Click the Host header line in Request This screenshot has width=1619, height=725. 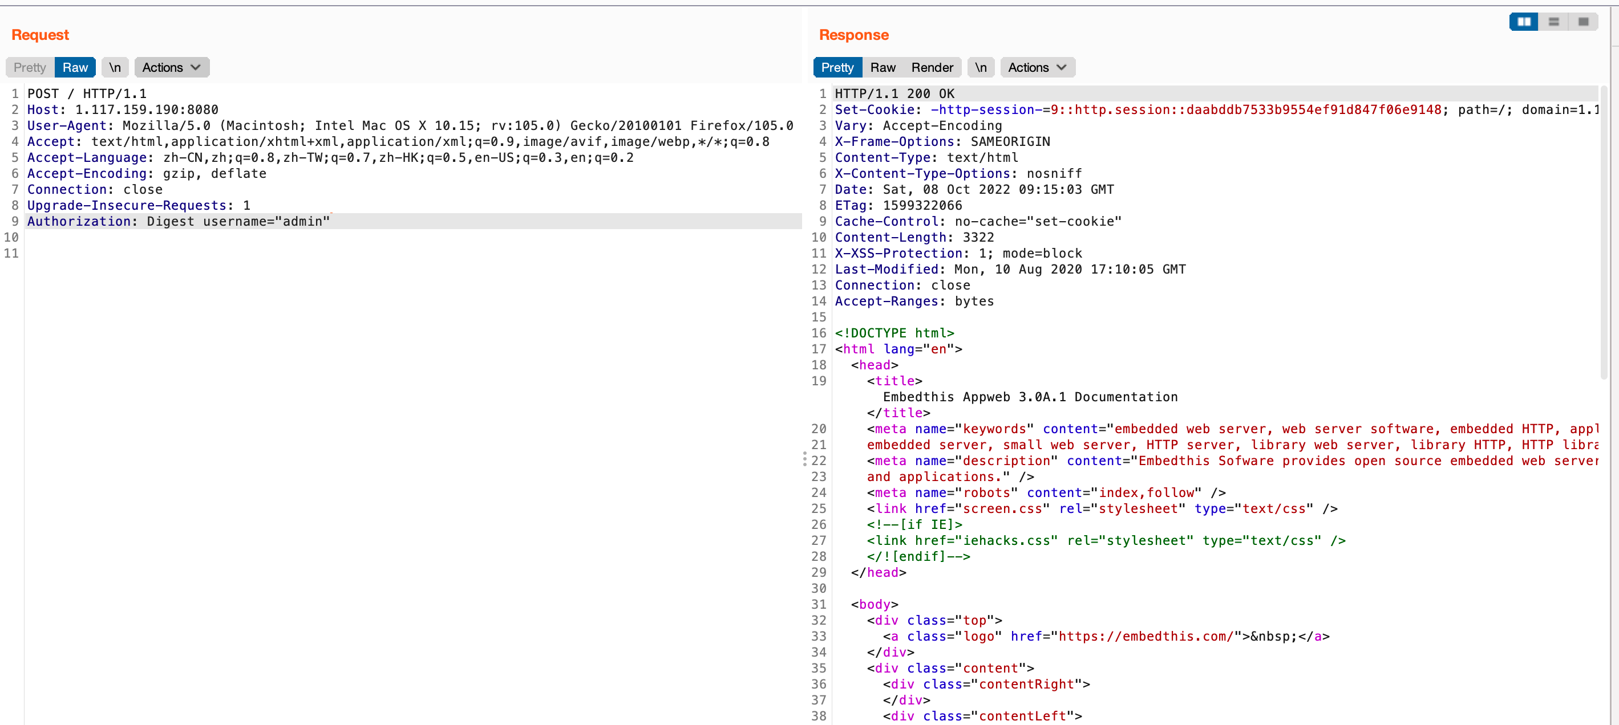123,110
